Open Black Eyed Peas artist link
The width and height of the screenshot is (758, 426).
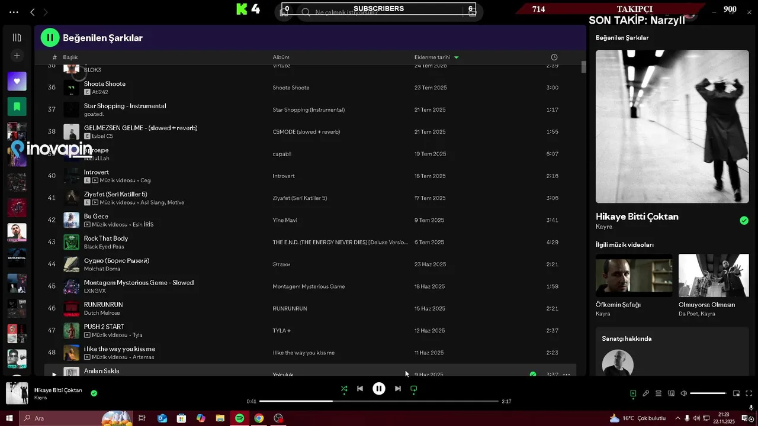[104, 247]
